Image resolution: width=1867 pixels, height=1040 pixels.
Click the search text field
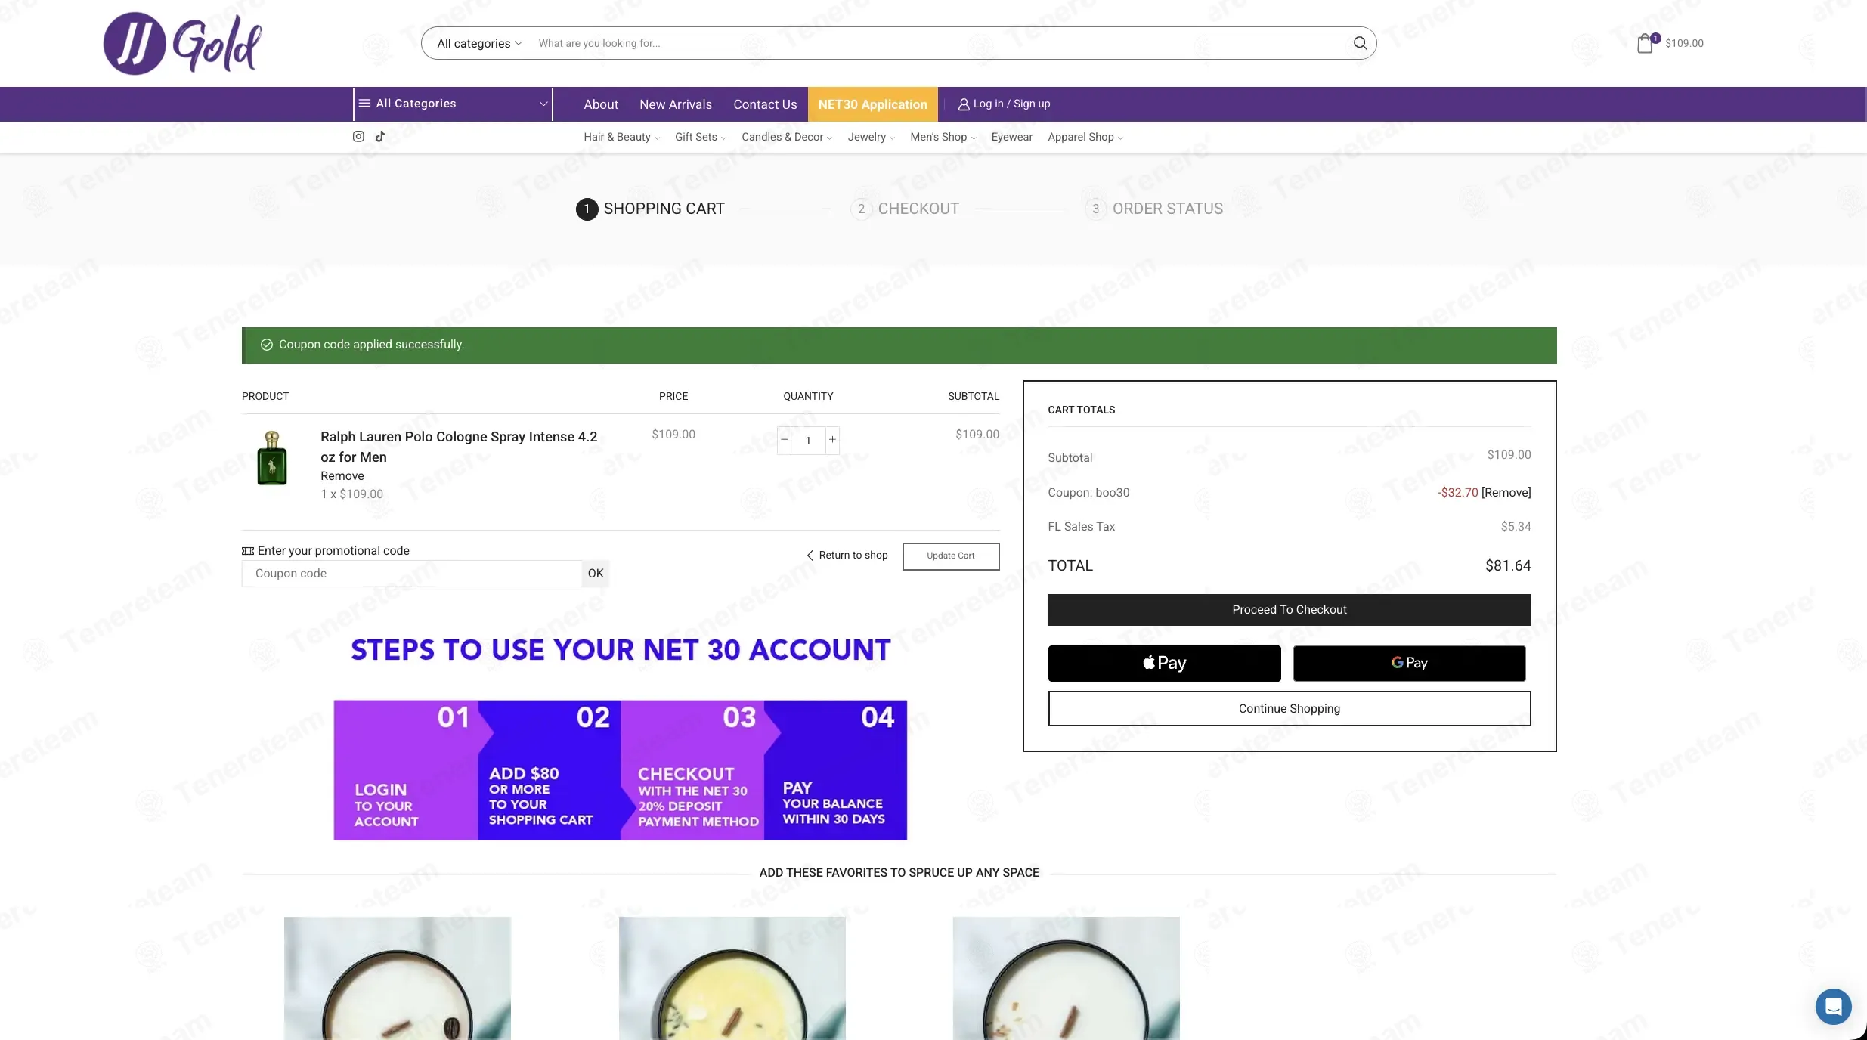(937, 44)
